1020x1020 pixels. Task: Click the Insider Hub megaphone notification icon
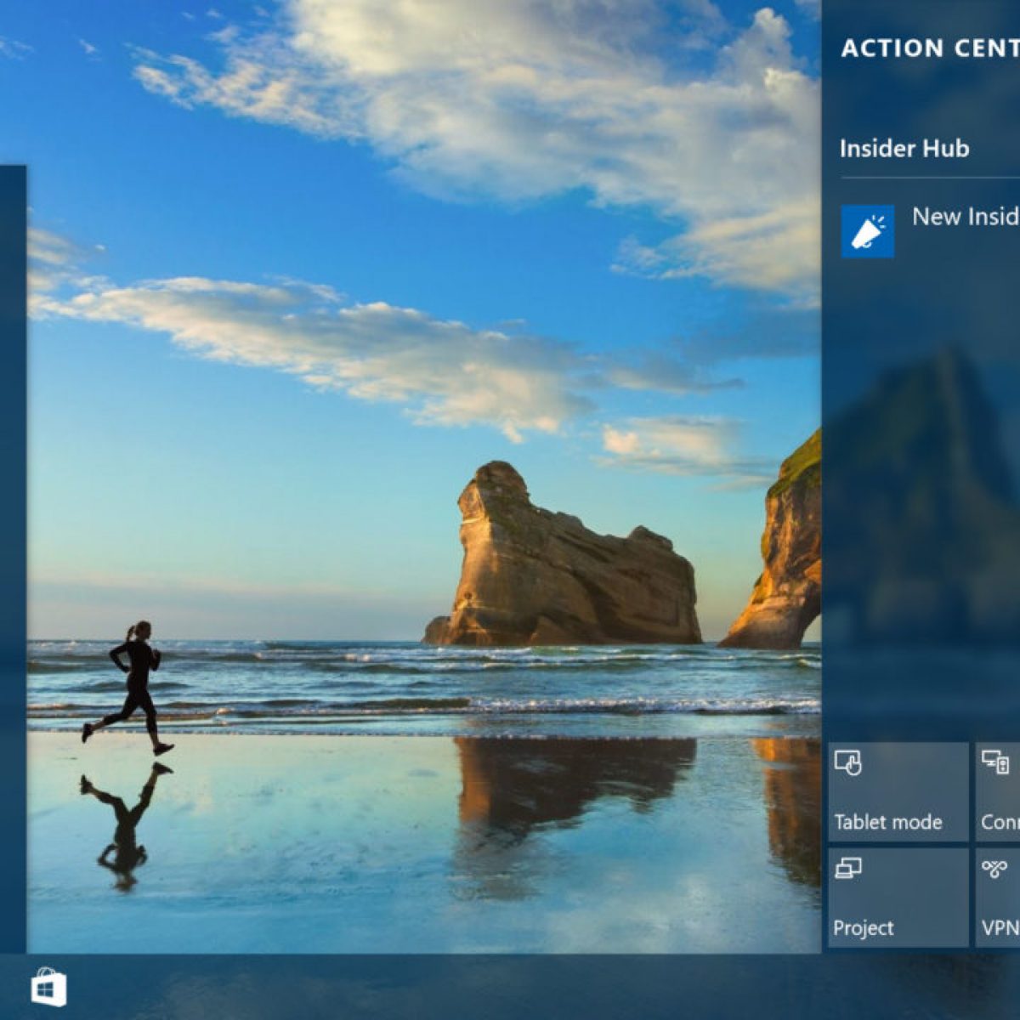click(x=867, y=230)
